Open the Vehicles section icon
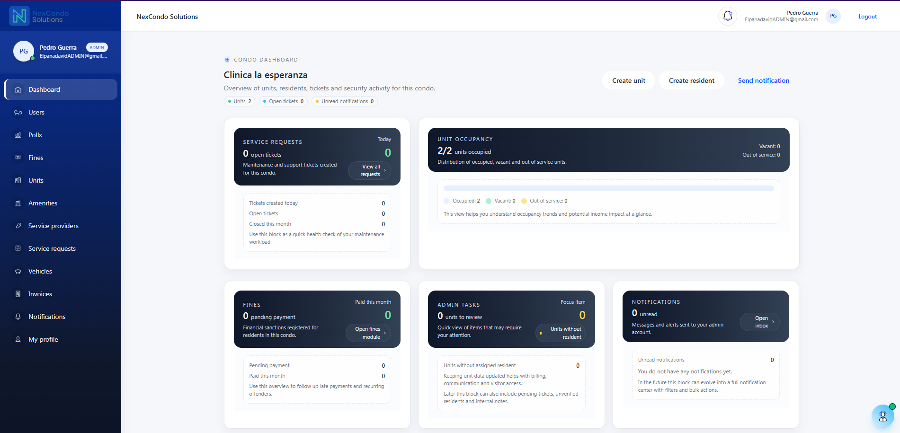Viewport: 900px width, 433px height. click(17, 271)
